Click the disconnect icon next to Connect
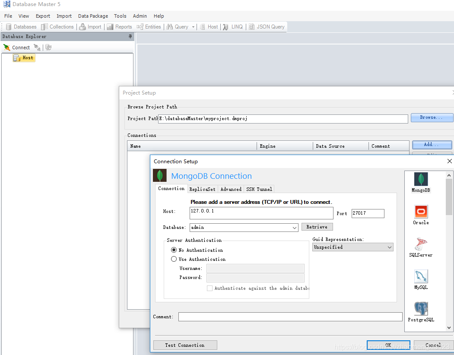This screenshot has height=355, width=454. (37, 47)
